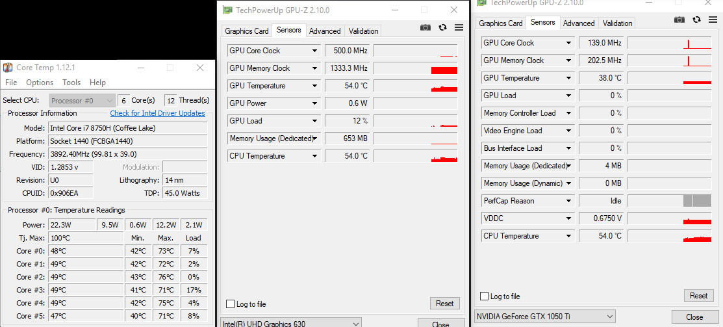This screenshot has height=327, width=723.
Task: Click the TDP 45.0 Watts field
Action: coord(185,193)
